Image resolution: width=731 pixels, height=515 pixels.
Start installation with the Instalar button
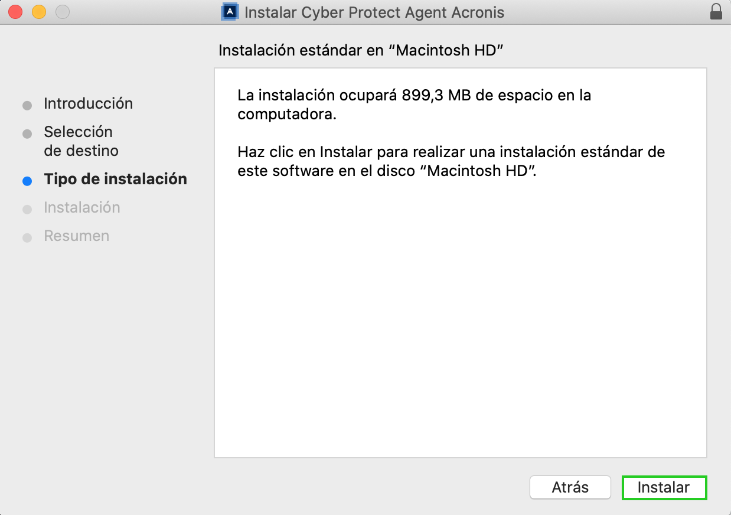point(664,487)
